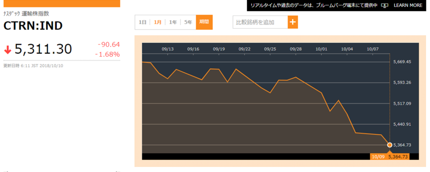Click the Bloomberg terminal data banner text
Viewport: 430px width, 172px height.
tap(314, 5)
